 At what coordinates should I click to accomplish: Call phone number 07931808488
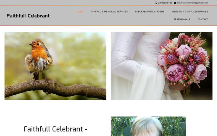point(165,3)
